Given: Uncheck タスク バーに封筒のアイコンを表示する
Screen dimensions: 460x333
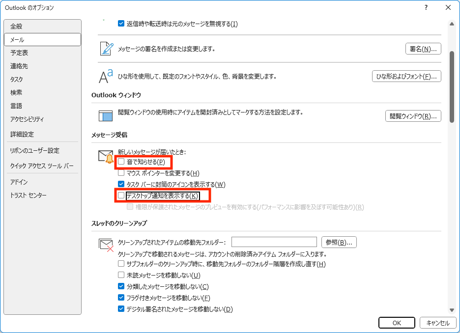Looking at the screenshot, I should (121, 184).
